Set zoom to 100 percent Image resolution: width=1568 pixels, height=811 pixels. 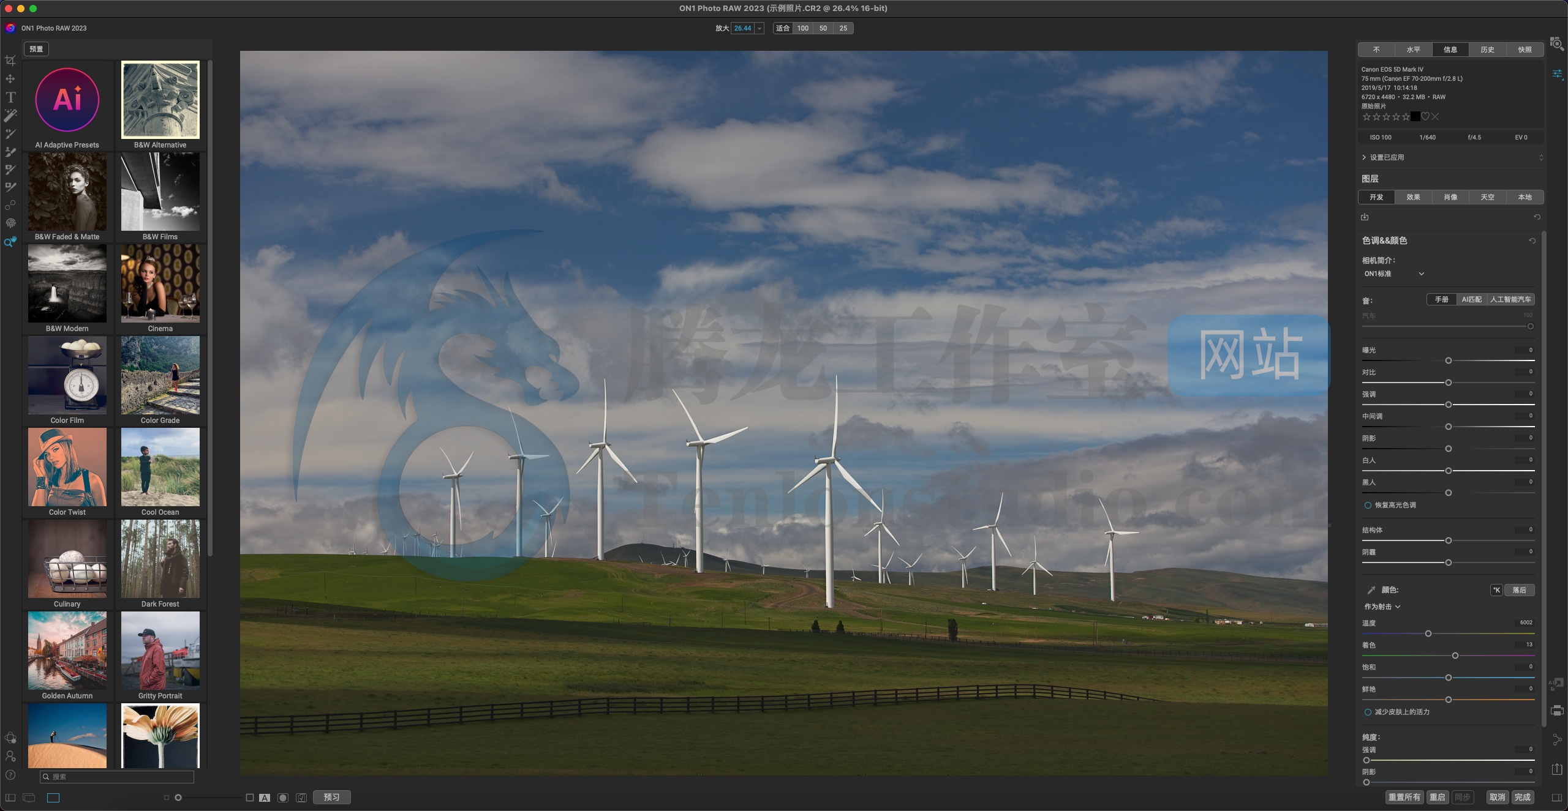[802, 28]
